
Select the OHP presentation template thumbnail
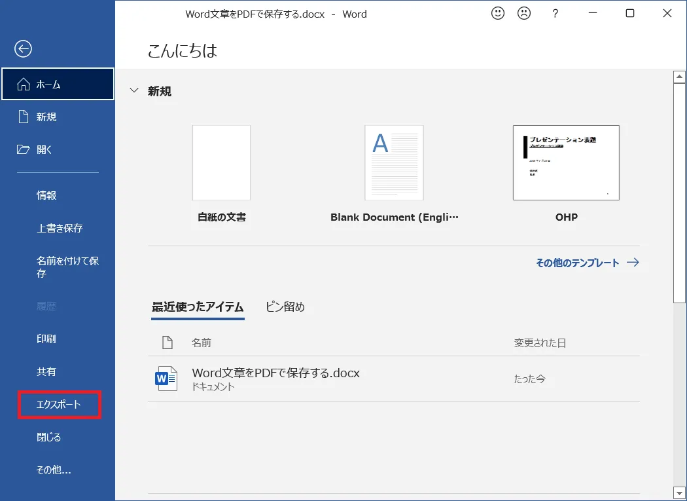(566, 163)
